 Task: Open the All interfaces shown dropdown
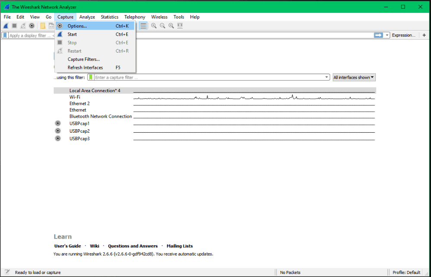[354, 78]
